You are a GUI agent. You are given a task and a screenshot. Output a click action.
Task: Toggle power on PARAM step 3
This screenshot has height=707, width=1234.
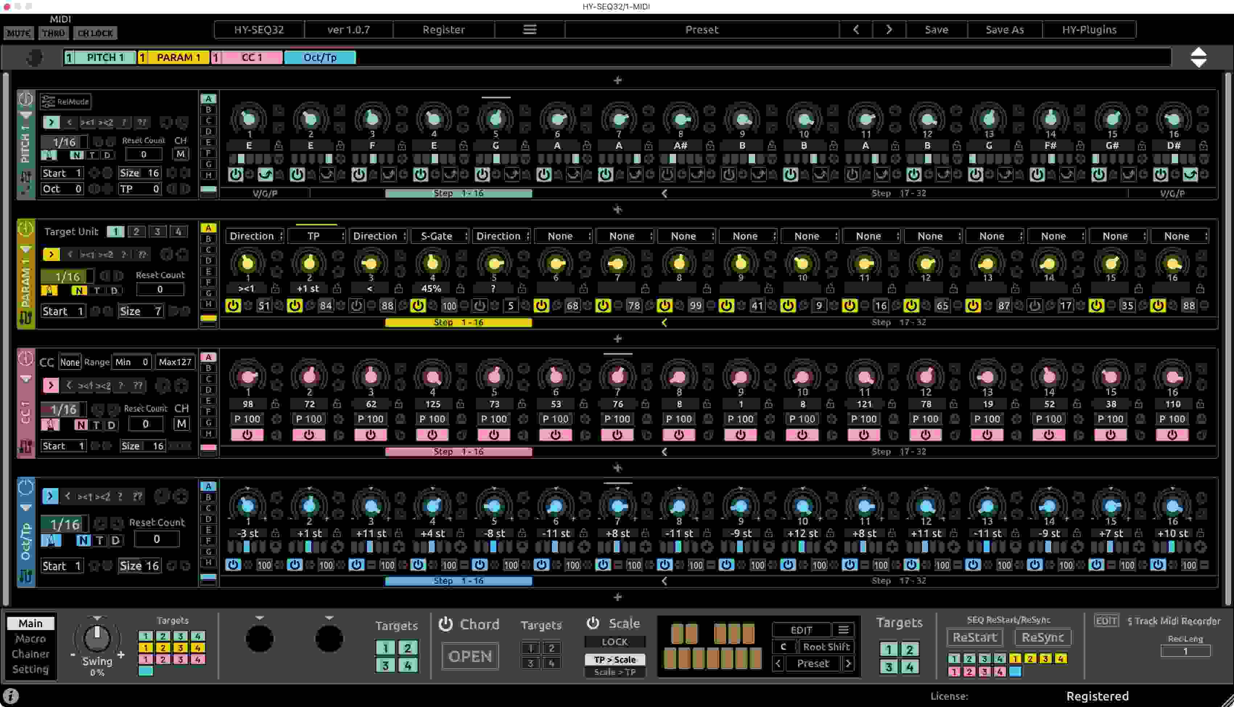[x=357, y=306]
